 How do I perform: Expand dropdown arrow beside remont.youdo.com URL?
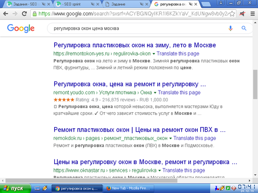[155, 93]
